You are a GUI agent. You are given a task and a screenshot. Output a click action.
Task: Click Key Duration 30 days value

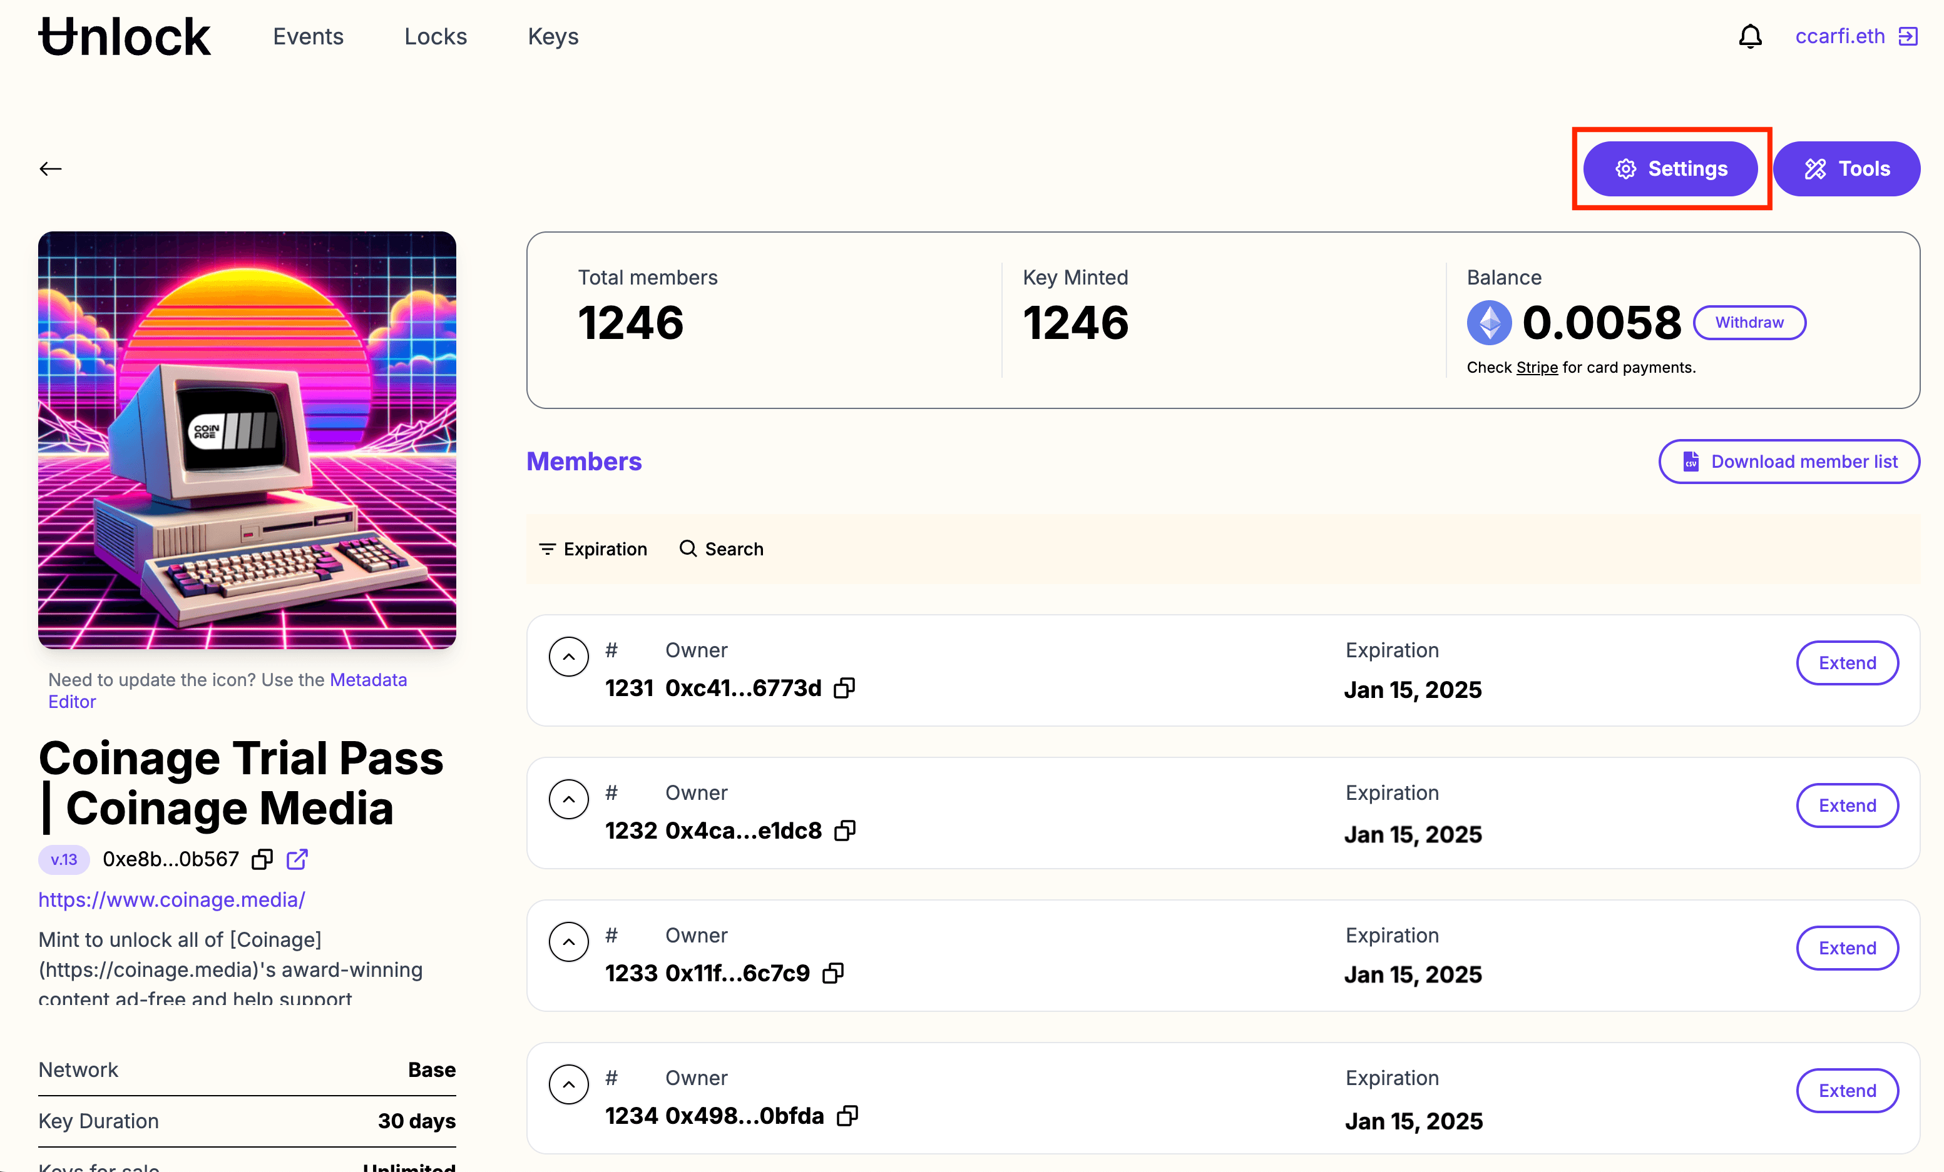(x=417, y=1121)
